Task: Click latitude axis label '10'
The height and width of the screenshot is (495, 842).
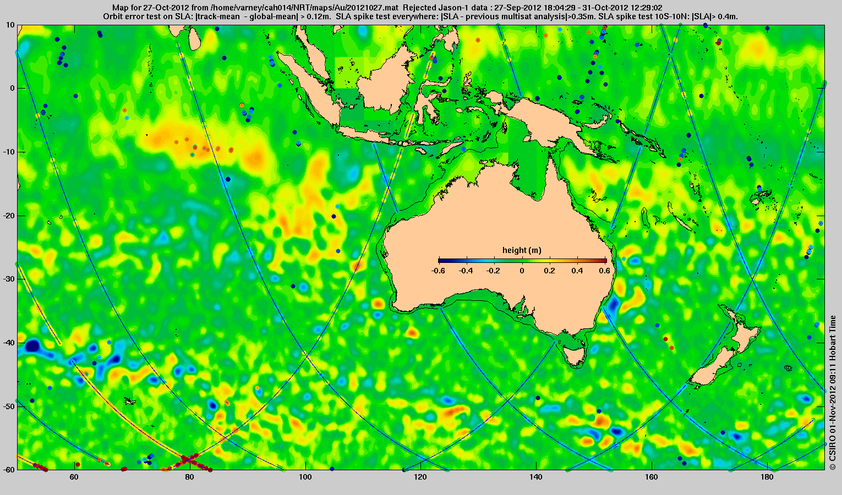Action: click(10, 25)
